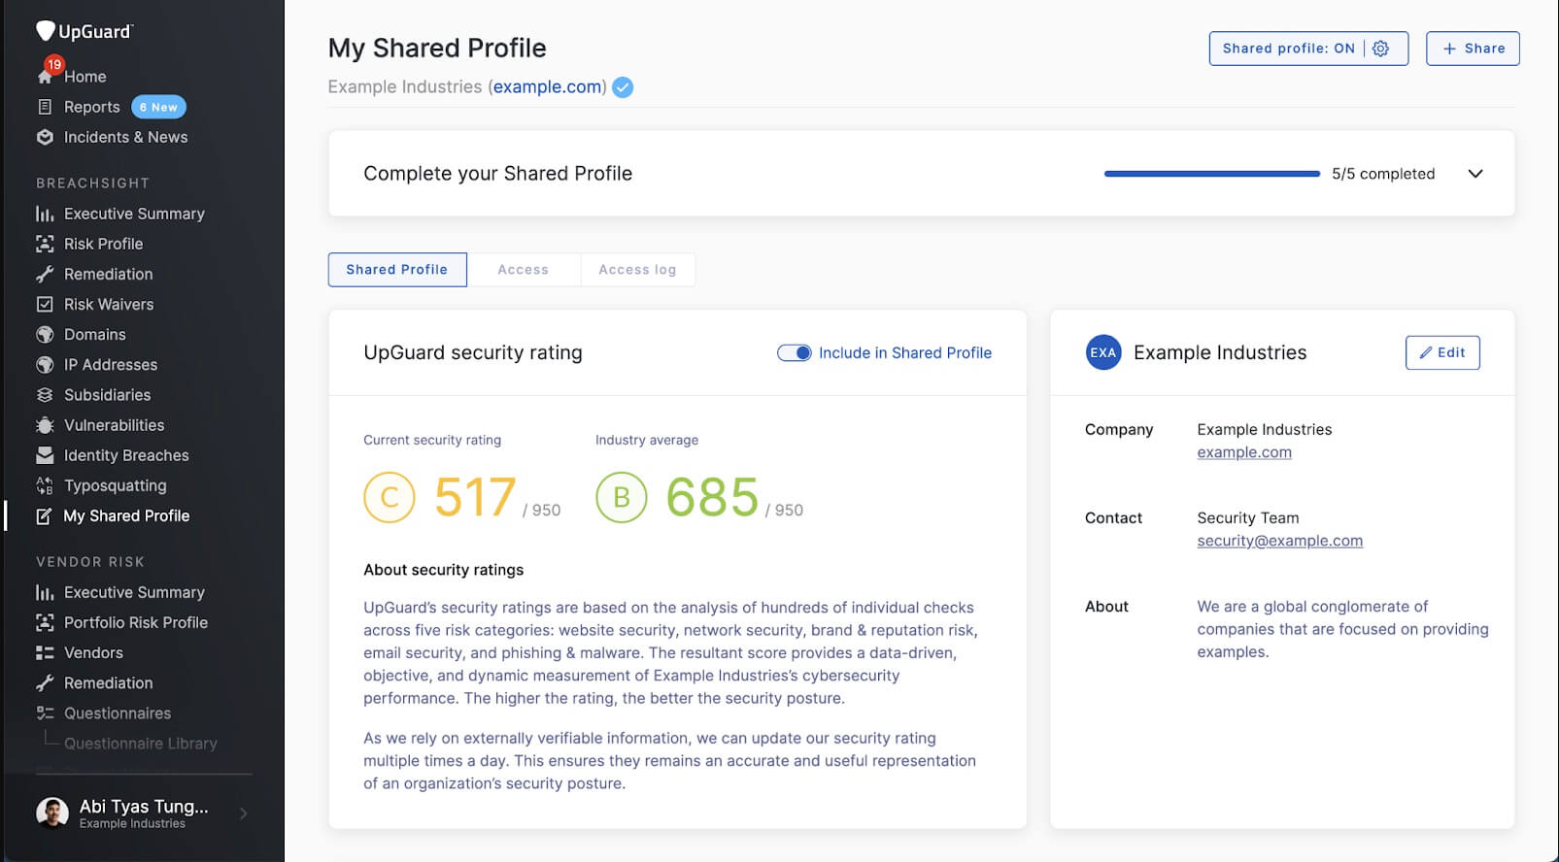
Task: Open the Vendors page
Action: pos(93,652)
